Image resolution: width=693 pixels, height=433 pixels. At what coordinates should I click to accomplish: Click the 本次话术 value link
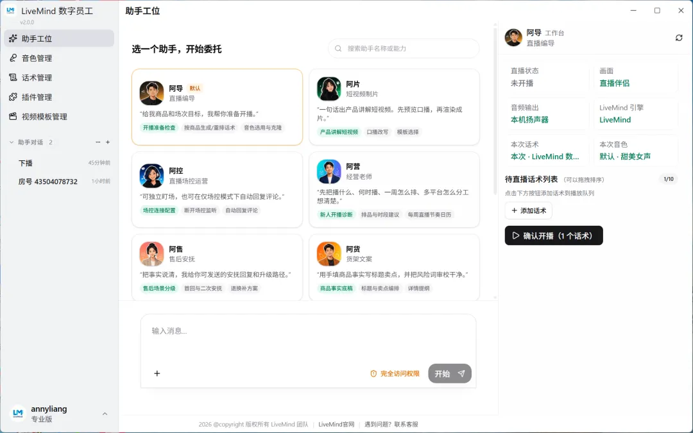tap(545, 157)
